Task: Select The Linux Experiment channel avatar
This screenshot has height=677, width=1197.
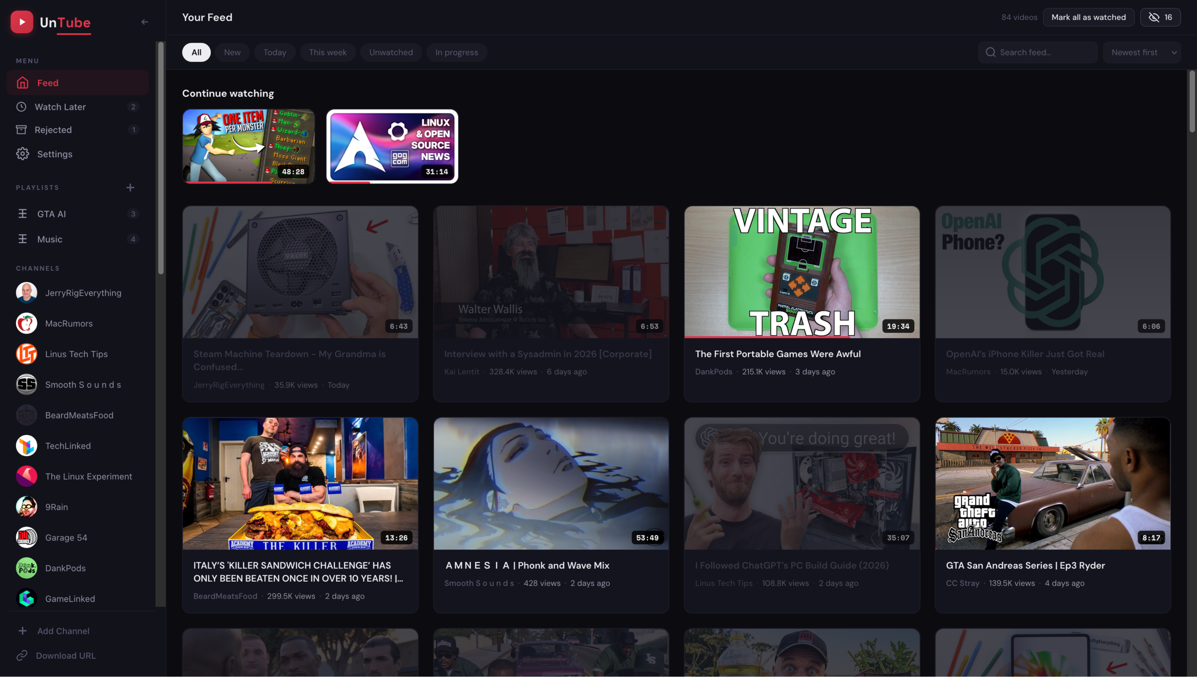Action: click(x=27, y=476)
